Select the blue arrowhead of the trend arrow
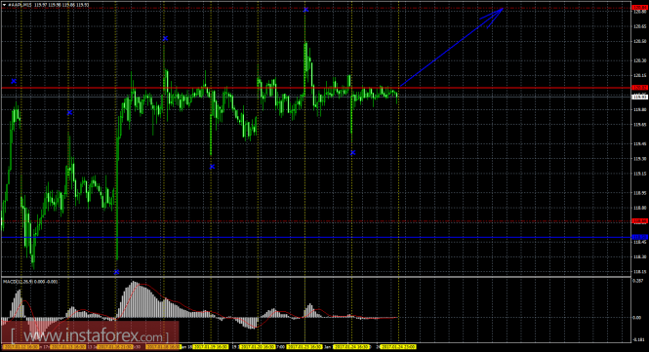Image resolution: width=649 pixels, height=352 pixels. click(494, 17)
